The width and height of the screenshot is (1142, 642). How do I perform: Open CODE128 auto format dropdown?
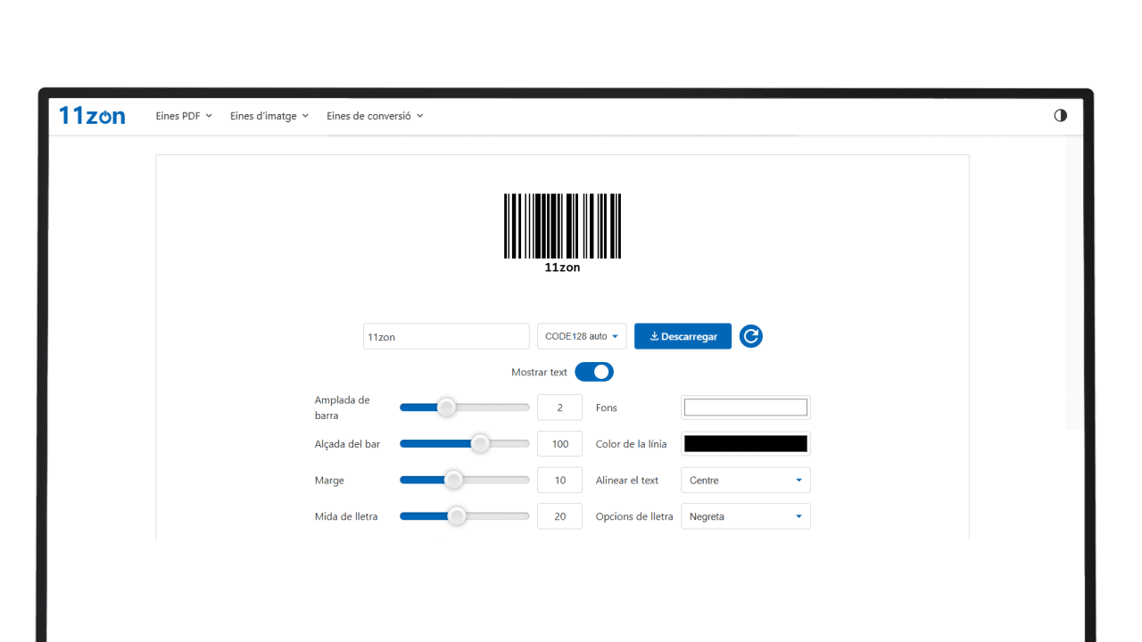pos(582,336)
